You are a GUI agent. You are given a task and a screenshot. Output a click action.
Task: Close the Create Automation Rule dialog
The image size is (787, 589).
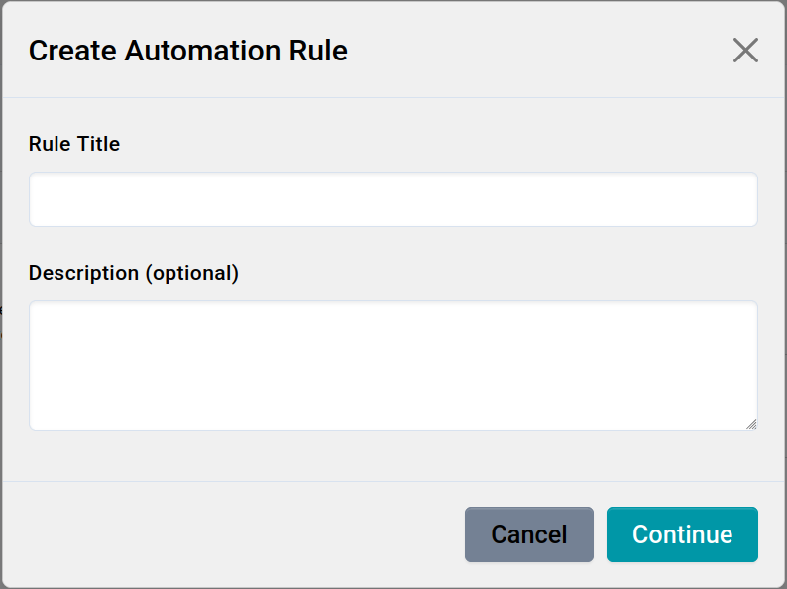click(x=745, y=51)
